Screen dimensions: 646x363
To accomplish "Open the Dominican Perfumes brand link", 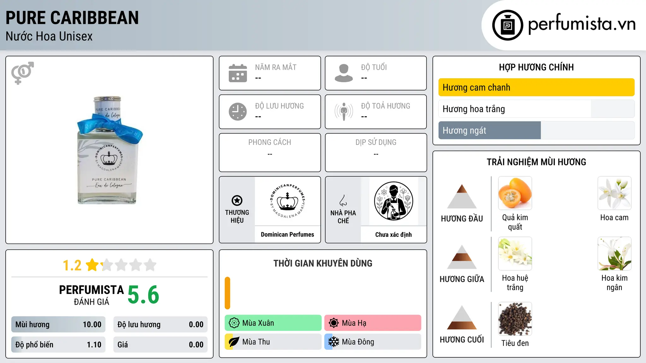I will click(287, 234).
